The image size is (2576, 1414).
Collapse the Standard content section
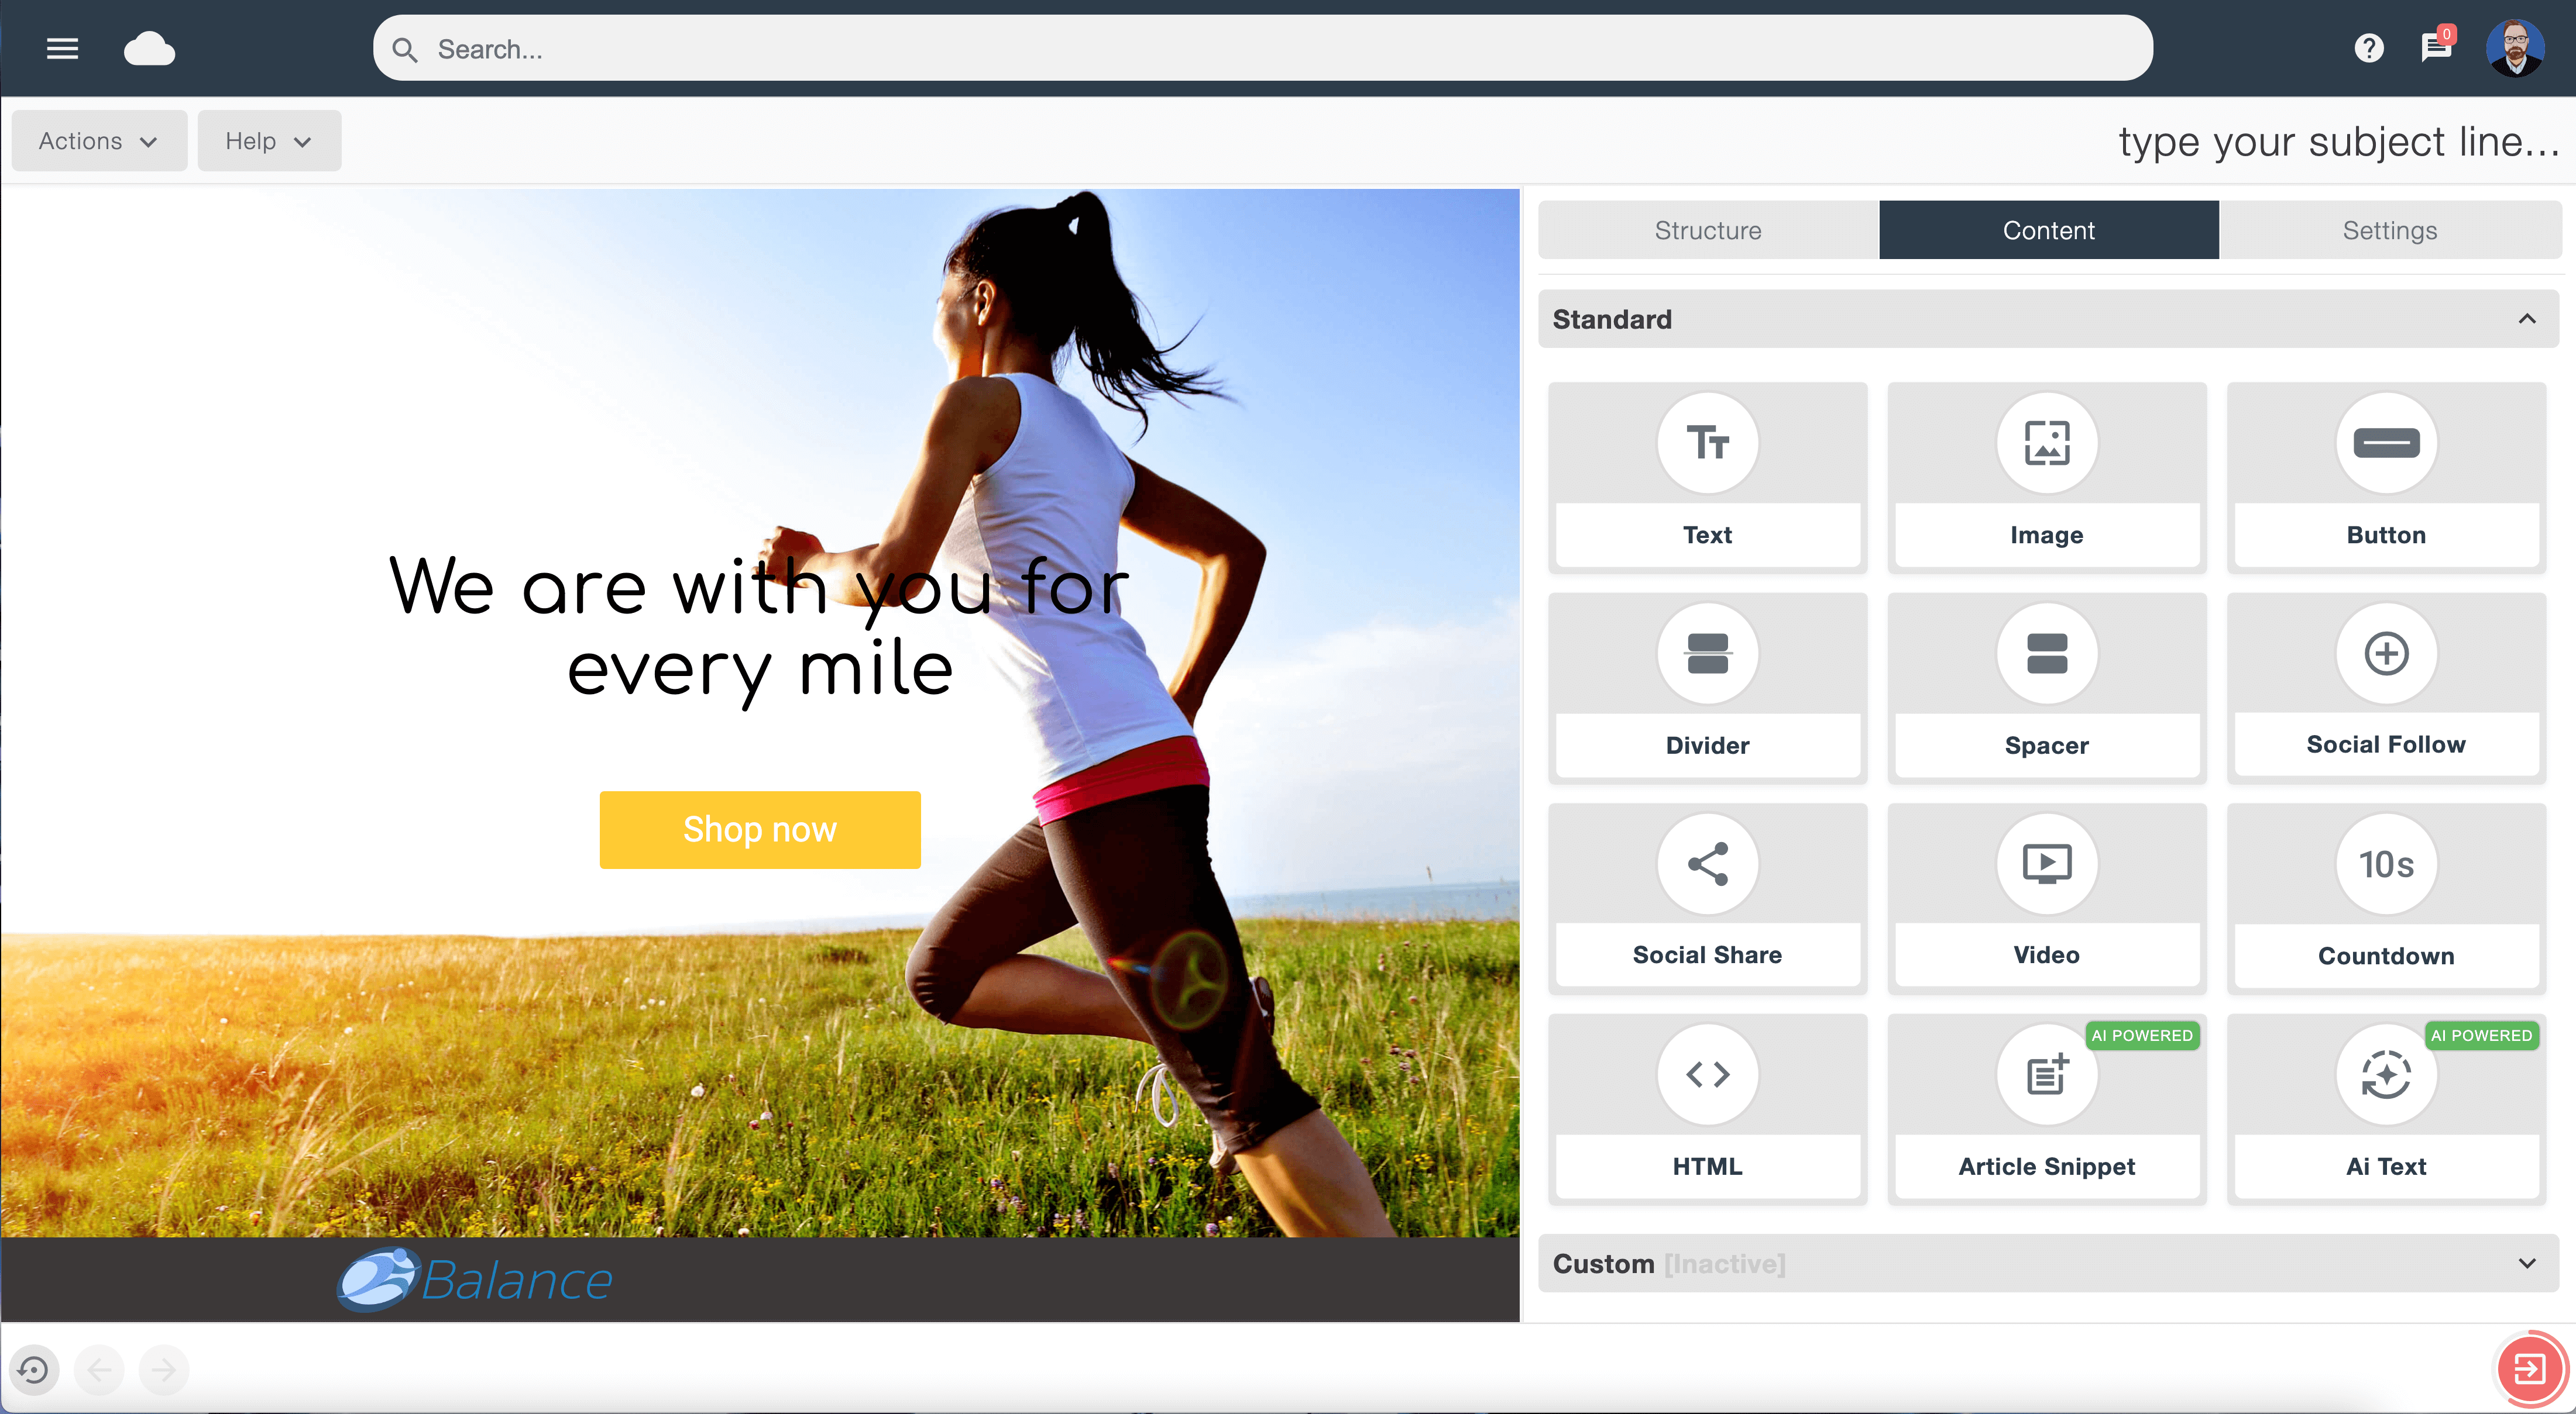pyautogui.click(x=2527, y=319)
